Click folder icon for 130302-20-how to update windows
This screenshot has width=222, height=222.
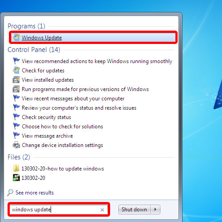(16, 168)
